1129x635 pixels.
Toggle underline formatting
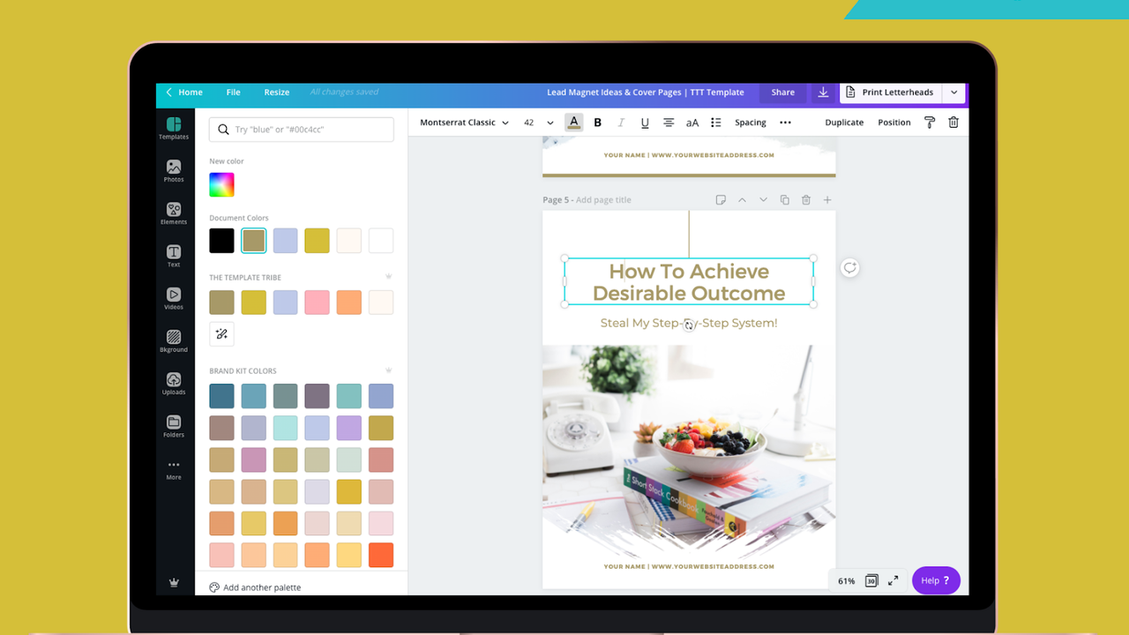point(645,123)
